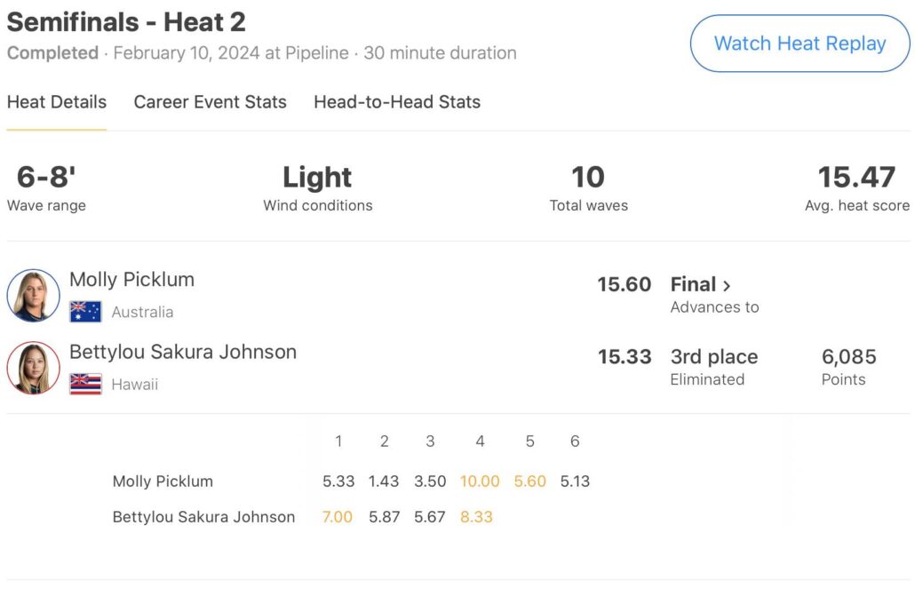Click Molly Picklum's profile photo
Screen dimensions: 915x589
[34, 295]
